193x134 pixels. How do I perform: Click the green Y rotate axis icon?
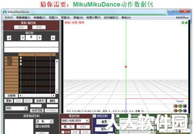180,106
